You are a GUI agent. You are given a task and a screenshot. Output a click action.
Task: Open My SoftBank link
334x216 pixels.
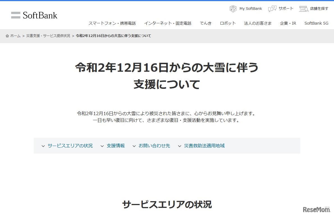tap(250, 8)
